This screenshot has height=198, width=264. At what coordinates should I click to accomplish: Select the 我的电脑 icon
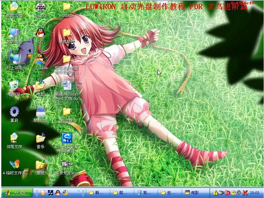point(14,33)
